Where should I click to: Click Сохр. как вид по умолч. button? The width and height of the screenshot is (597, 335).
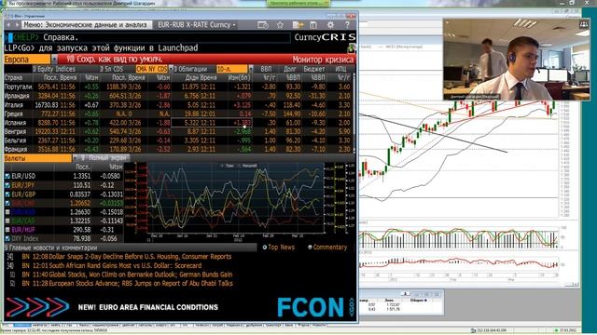[115, 60]
